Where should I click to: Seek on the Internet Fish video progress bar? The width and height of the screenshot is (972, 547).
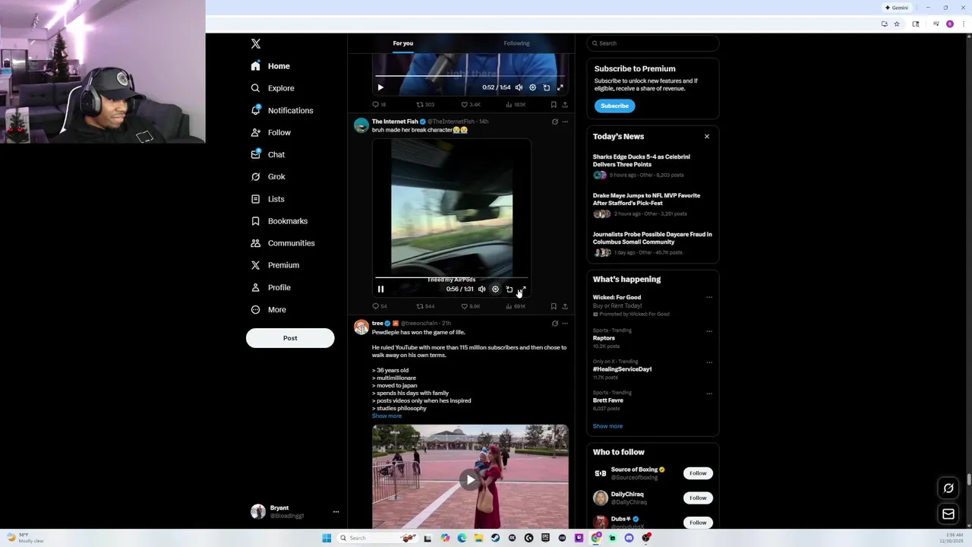point(452,278)
